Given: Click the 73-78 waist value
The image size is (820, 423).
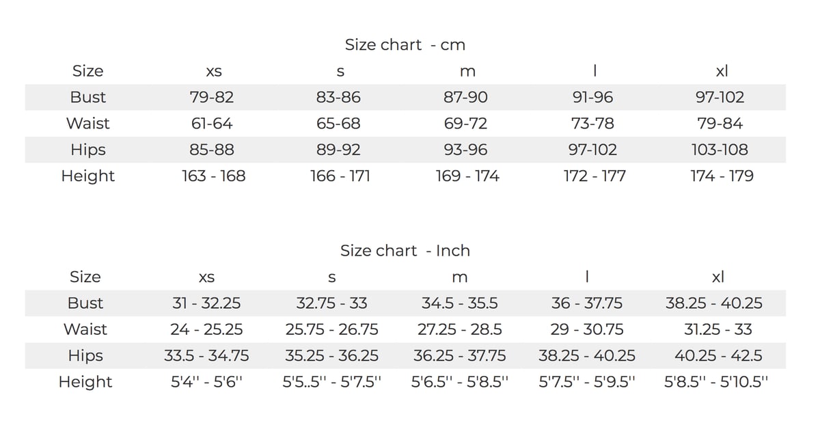Looking at the screenshot, I should pyautogui.click(x=592, y=124).
